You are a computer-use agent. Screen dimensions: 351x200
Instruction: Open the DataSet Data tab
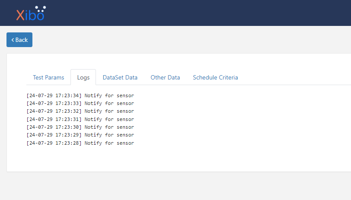[x=120, y=77]
